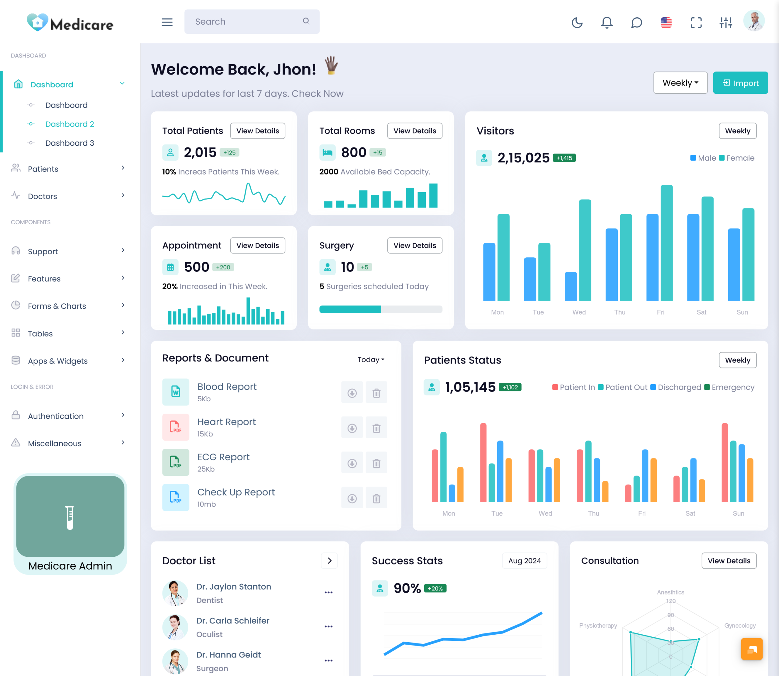
Task: Open the settings sliders icon
Action: 725,22
